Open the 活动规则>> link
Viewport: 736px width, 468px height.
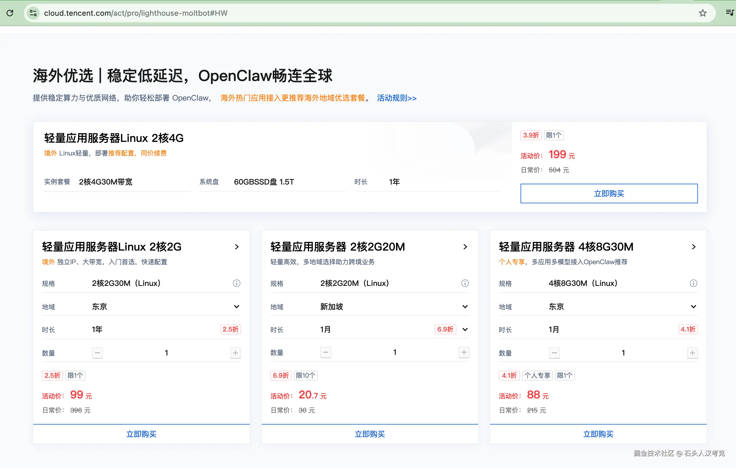point(397,98)
